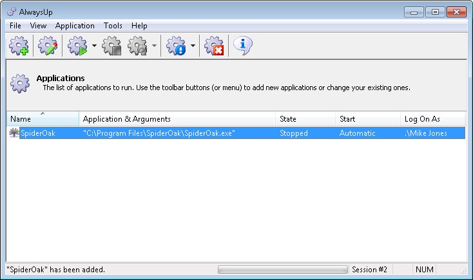473x280 pixels.
Task: Open the Application menu
Action: pyautogui.click(x=75, y=26)
